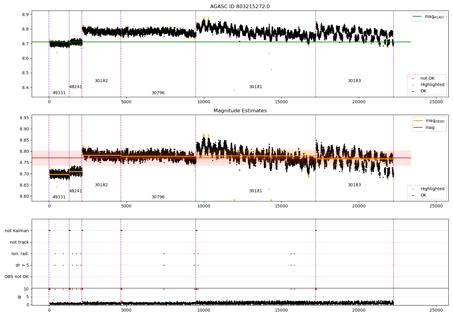This screenshot has height=317, width=453.
Task: Click the 'dr > 5' row label
Action: 22,265
